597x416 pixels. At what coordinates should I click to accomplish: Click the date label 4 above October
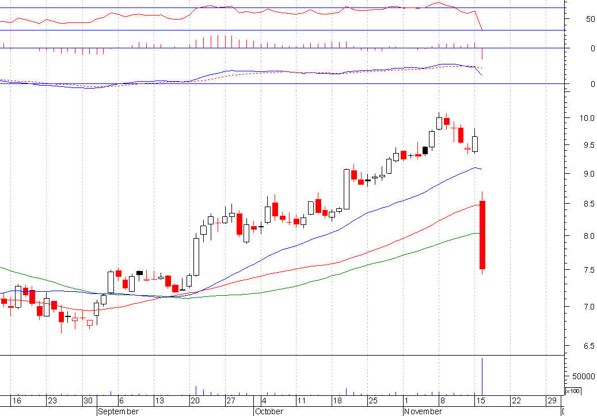click(264, 400)
